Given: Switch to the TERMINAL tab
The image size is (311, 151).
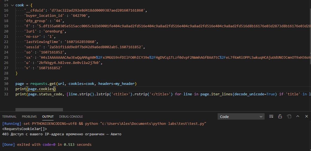Looking at the screenshot, I should coord(9,117).
